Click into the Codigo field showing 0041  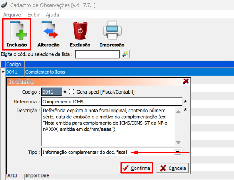tap(52, 92)
